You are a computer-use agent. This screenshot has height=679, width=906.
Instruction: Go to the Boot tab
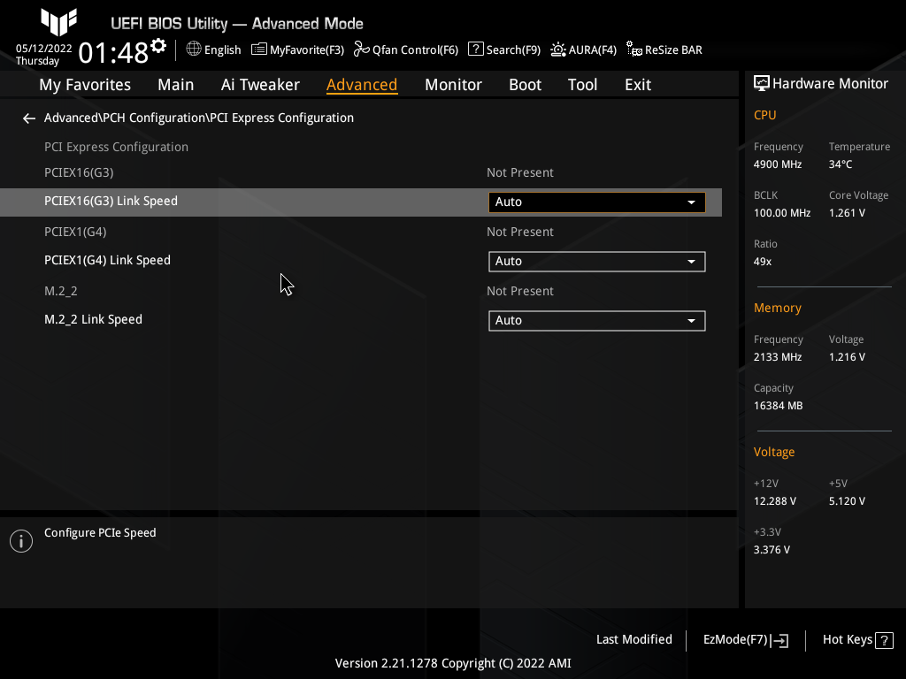click(525, 85)
